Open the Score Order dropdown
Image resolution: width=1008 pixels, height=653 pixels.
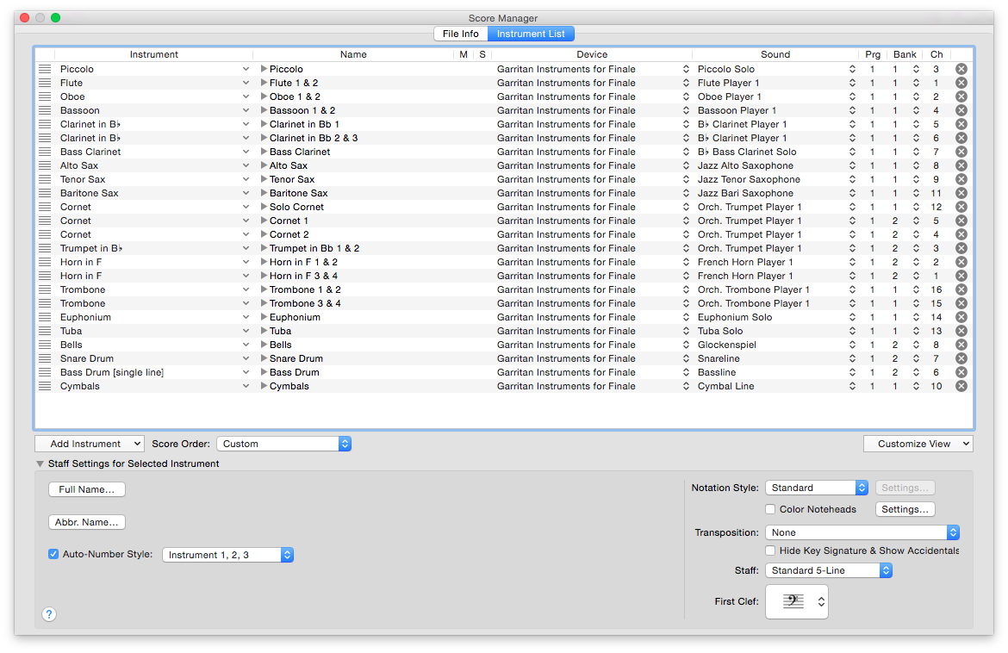click(283, 444)
